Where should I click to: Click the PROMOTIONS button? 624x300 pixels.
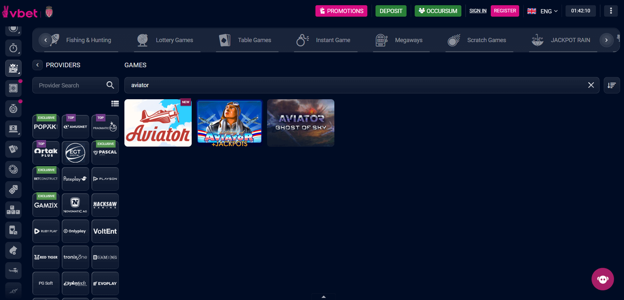341,11
